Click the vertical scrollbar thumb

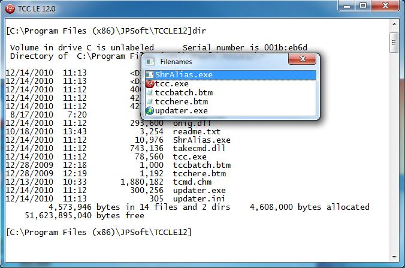394,43
